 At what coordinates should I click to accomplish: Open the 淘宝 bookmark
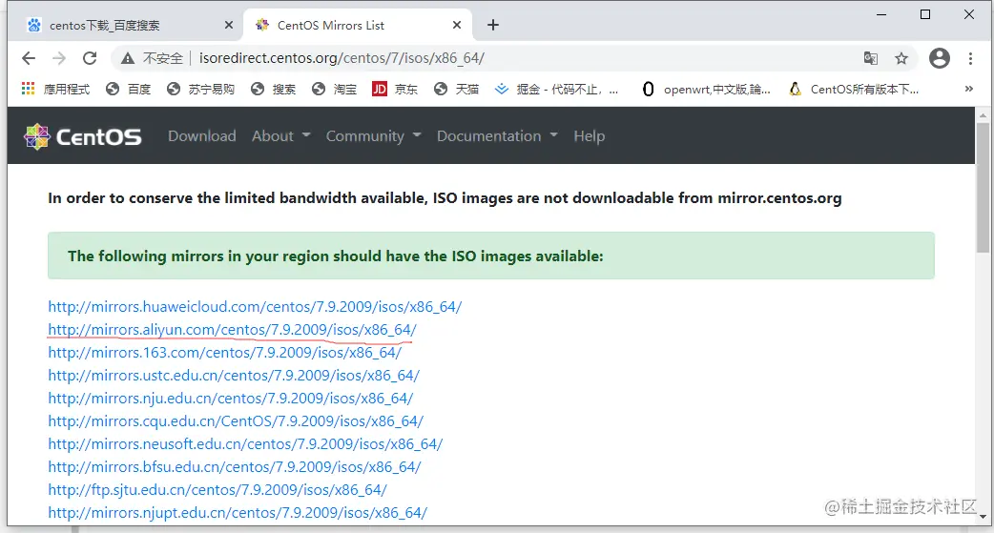click(x=335, y=90)
